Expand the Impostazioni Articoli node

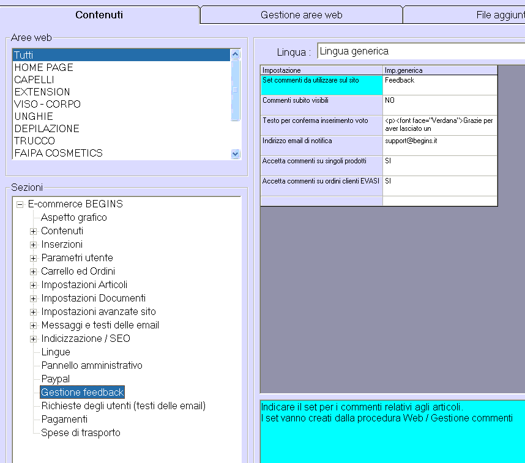(x=33, y=285)
